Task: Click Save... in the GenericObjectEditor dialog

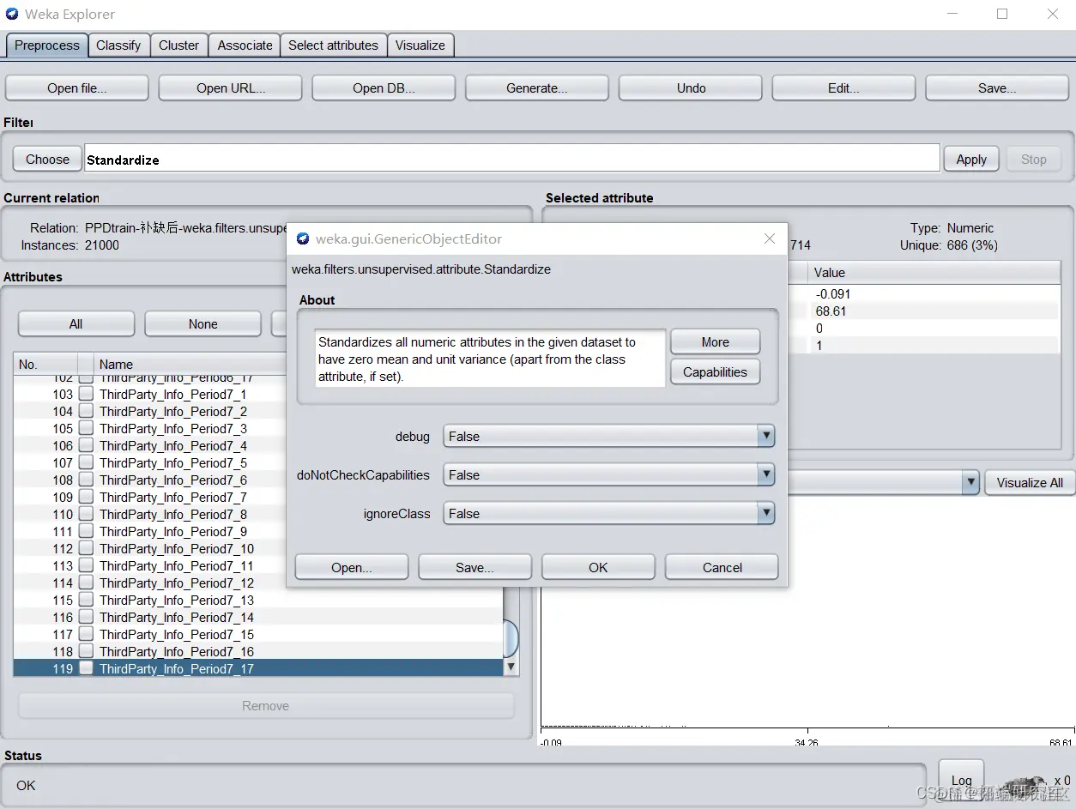Action: pos(475,567)
